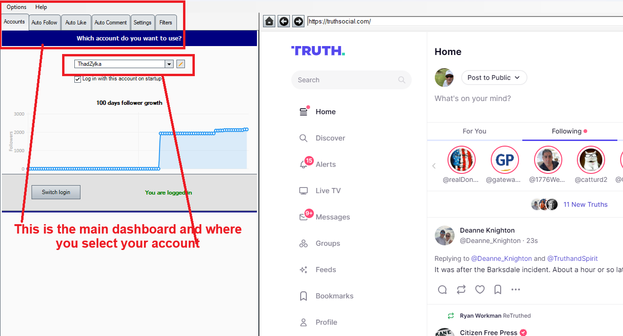The width and height of the screenshot is (623, 336).
Task: Switch to the Auto Follow tab
Action: (x=44, y=23)
